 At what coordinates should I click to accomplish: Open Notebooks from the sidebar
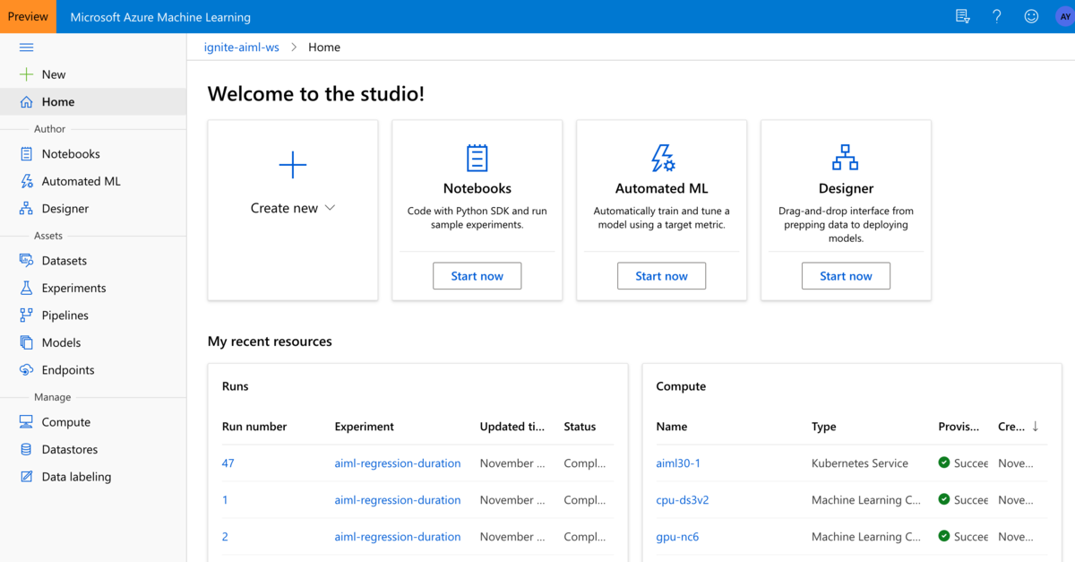pyautogui.click(x=71, y=154)
